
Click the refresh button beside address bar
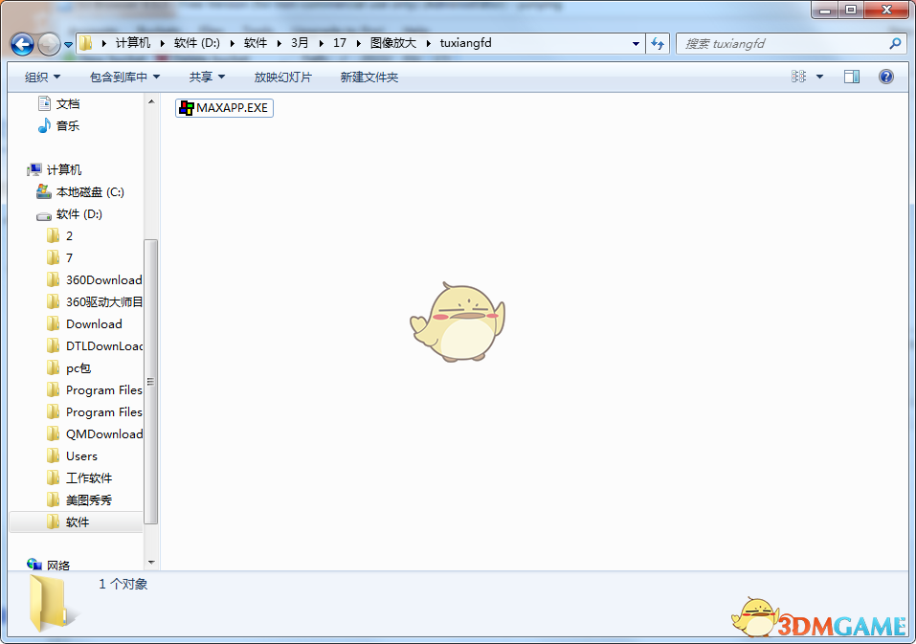point(658,43)
